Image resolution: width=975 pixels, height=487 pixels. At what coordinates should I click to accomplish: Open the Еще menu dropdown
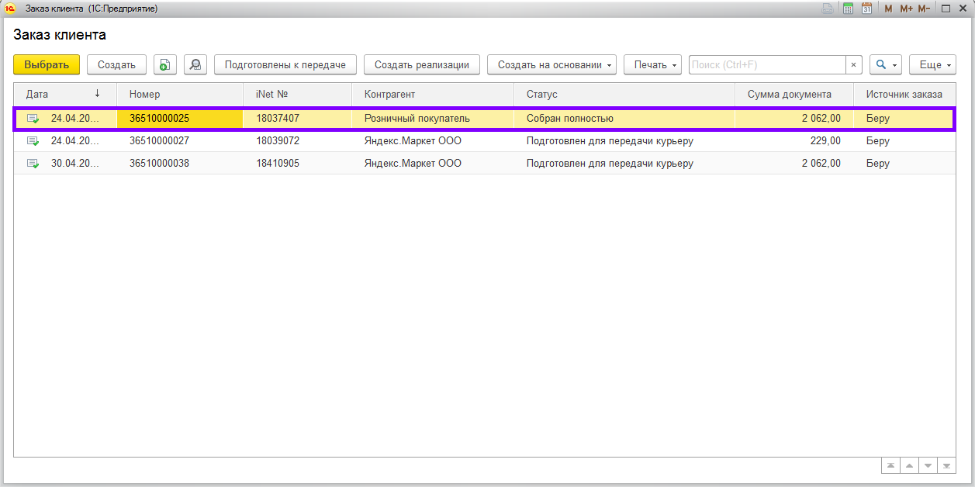[x=932, y=65]
